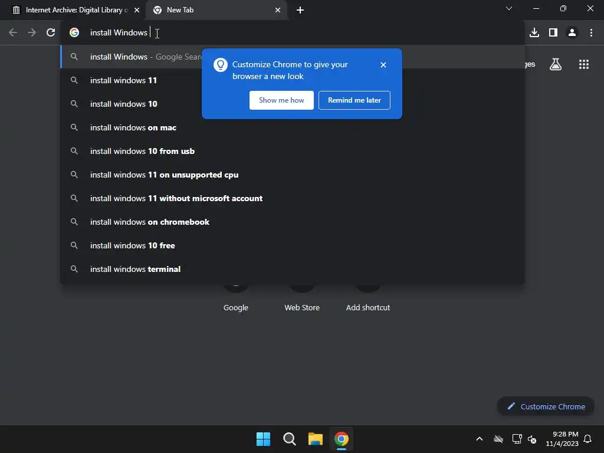Click the network tray icon
The width and height of the screenshot is (604, 453).
(517, 439)
